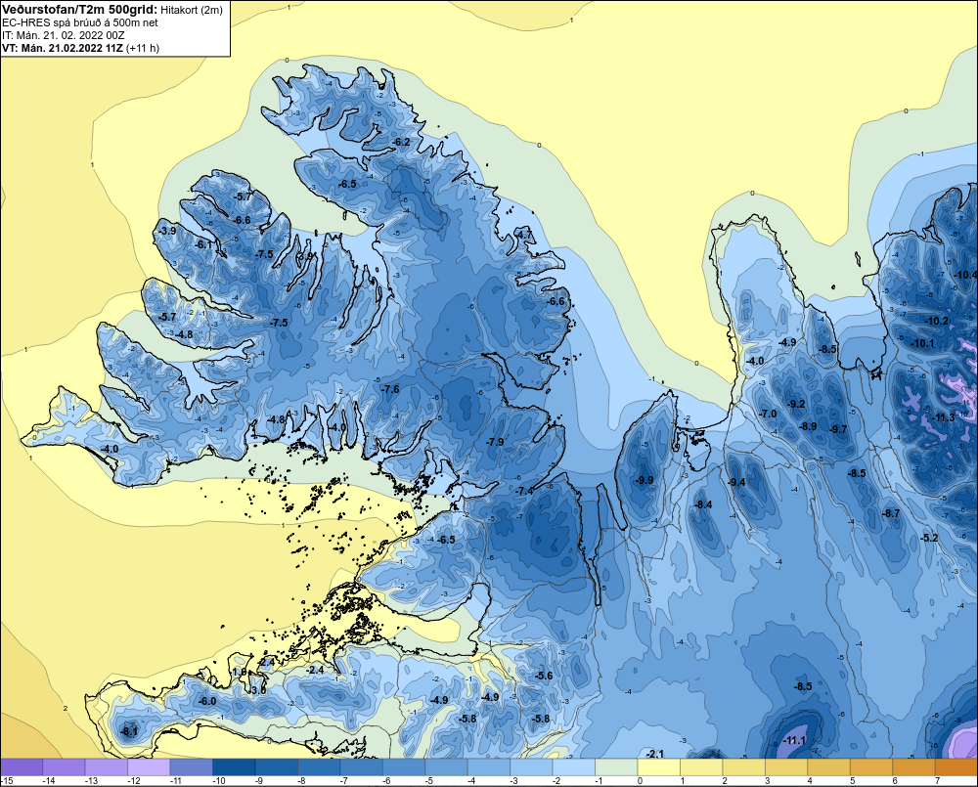Click the yellow legend swatch between 0 and 1
The width and height of the screenshot is (978, 787).
[x=658, y=767]
